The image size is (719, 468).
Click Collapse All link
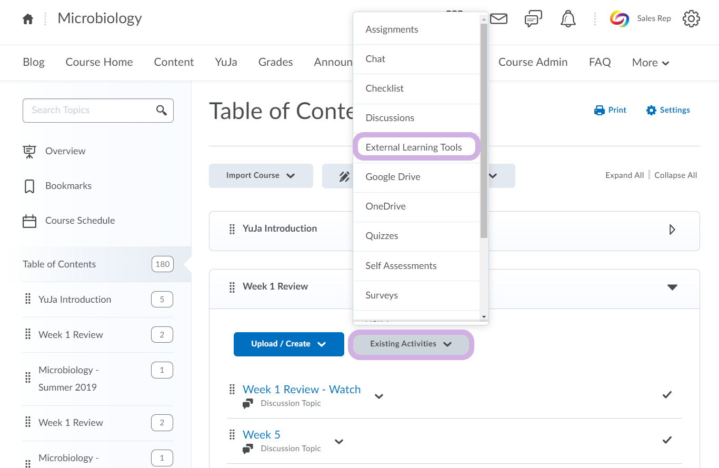click(x=675, y=175)
